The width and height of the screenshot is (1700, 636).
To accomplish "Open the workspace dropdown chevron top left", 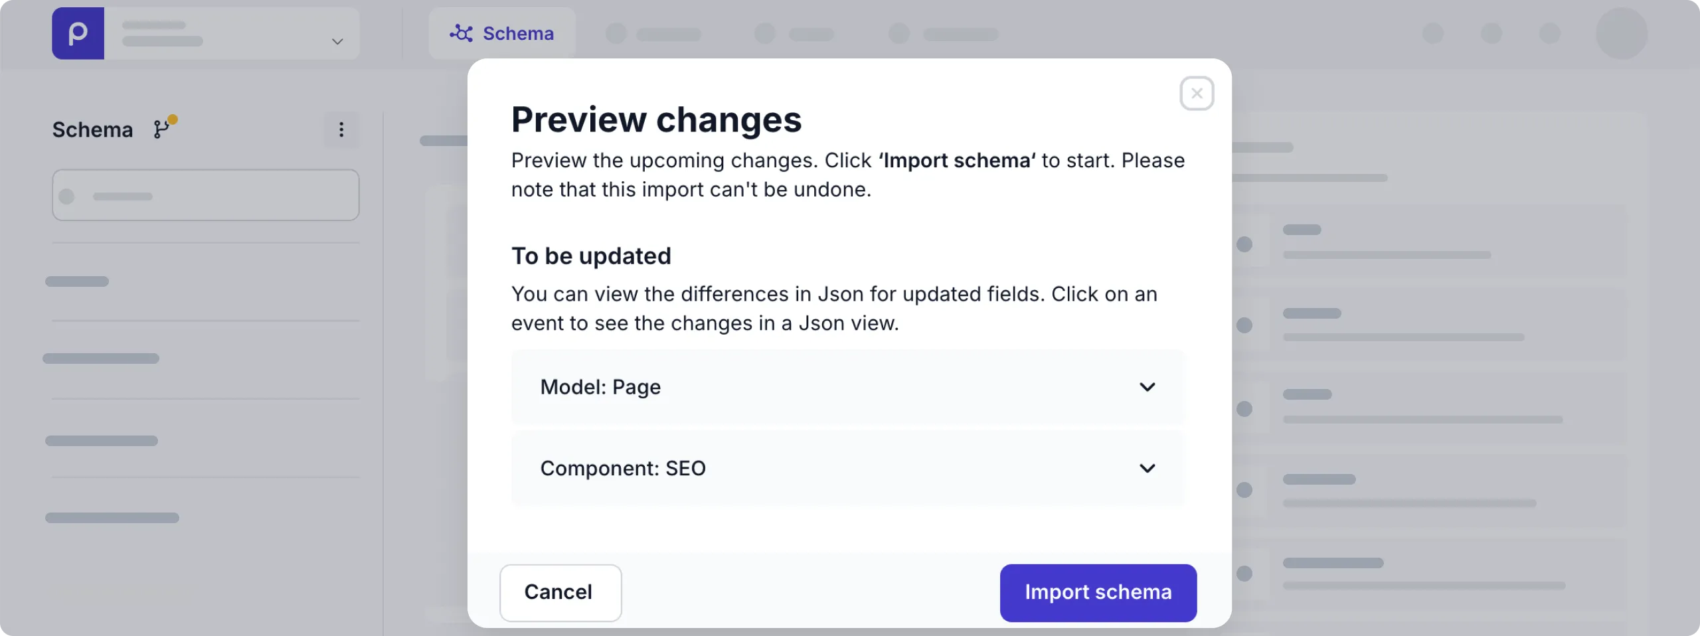I will point(337,41).
